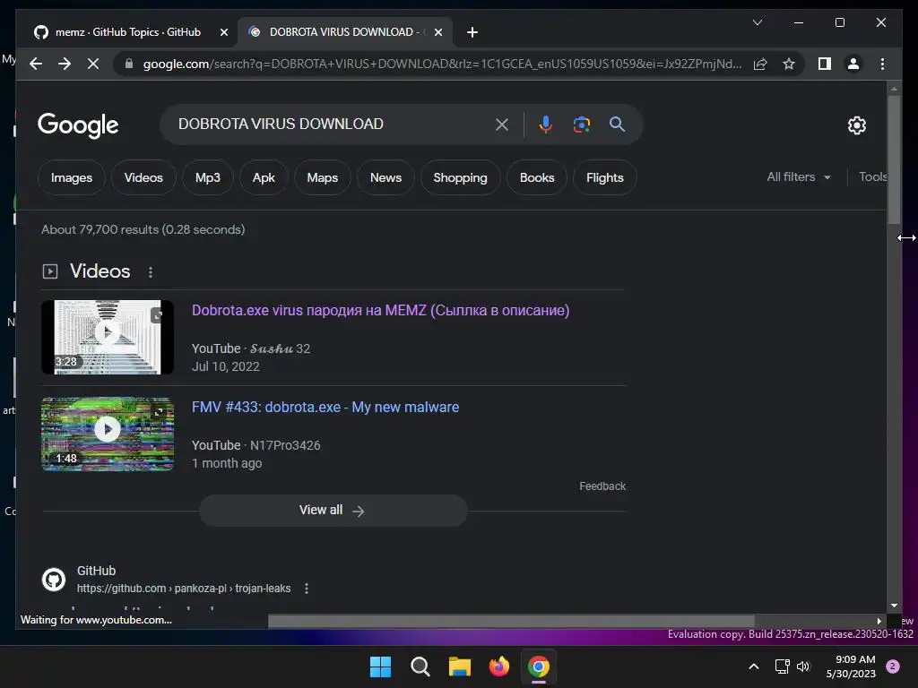Screen dimensions: 918x688
Task: Click the View all videos button
Action: (x=333, y=510)
